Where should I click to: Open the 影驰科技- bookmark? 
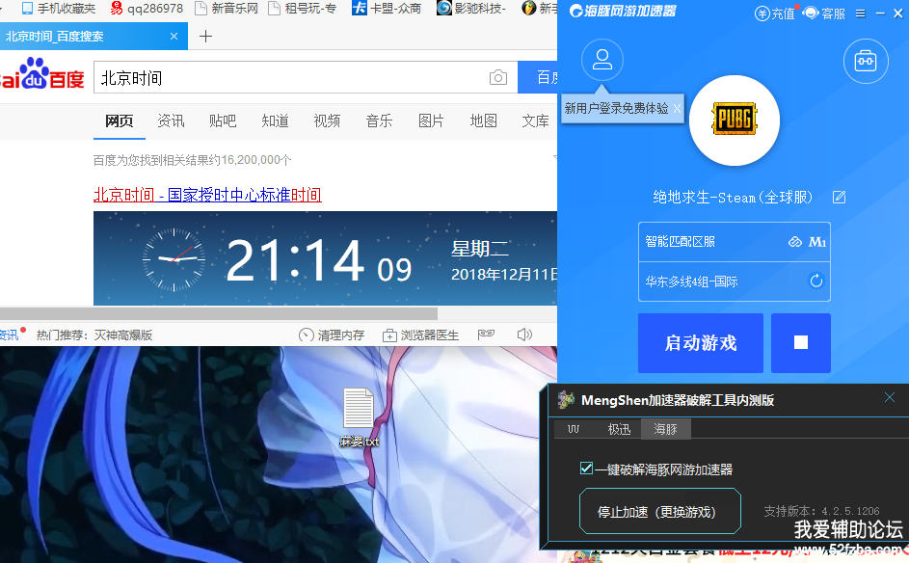(x=471, y=8)
